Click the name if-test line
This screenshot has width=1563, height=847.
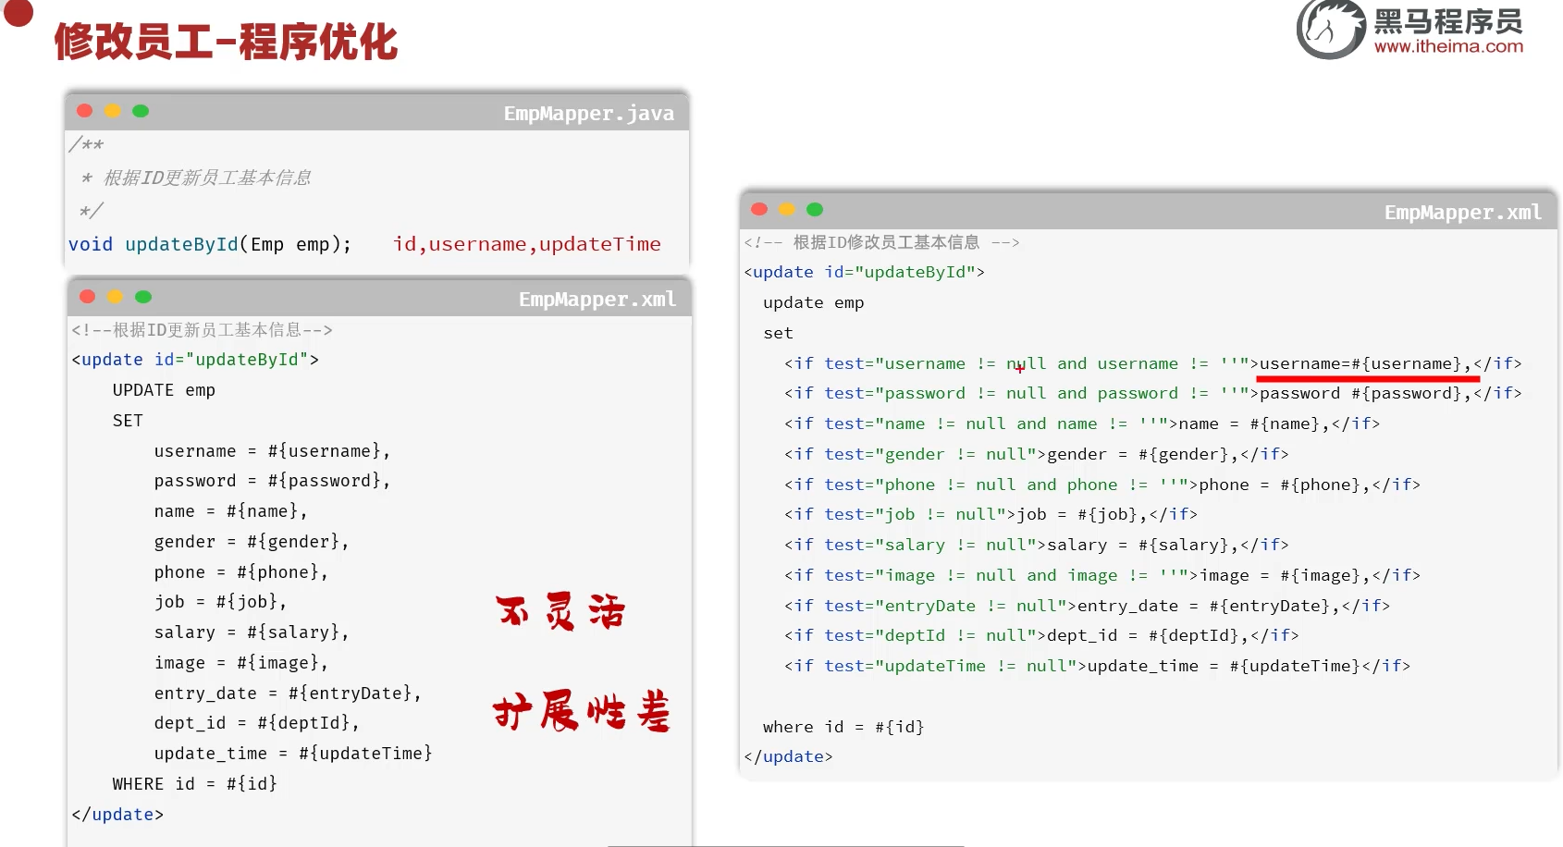(1082, 423)
